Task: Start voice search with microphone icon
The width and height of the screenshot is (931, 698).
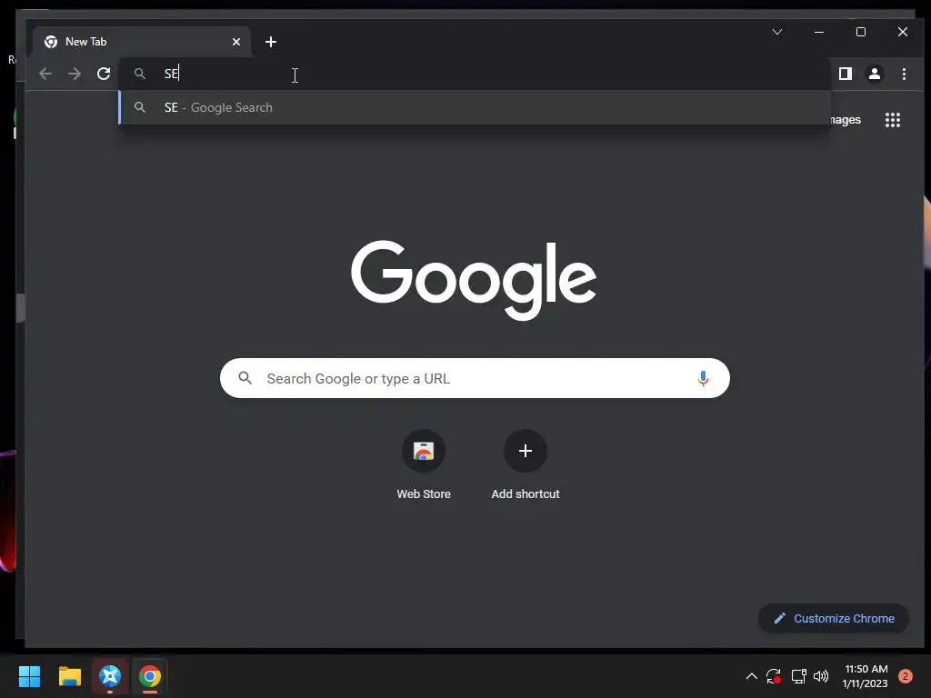Action: pos(703,378)
